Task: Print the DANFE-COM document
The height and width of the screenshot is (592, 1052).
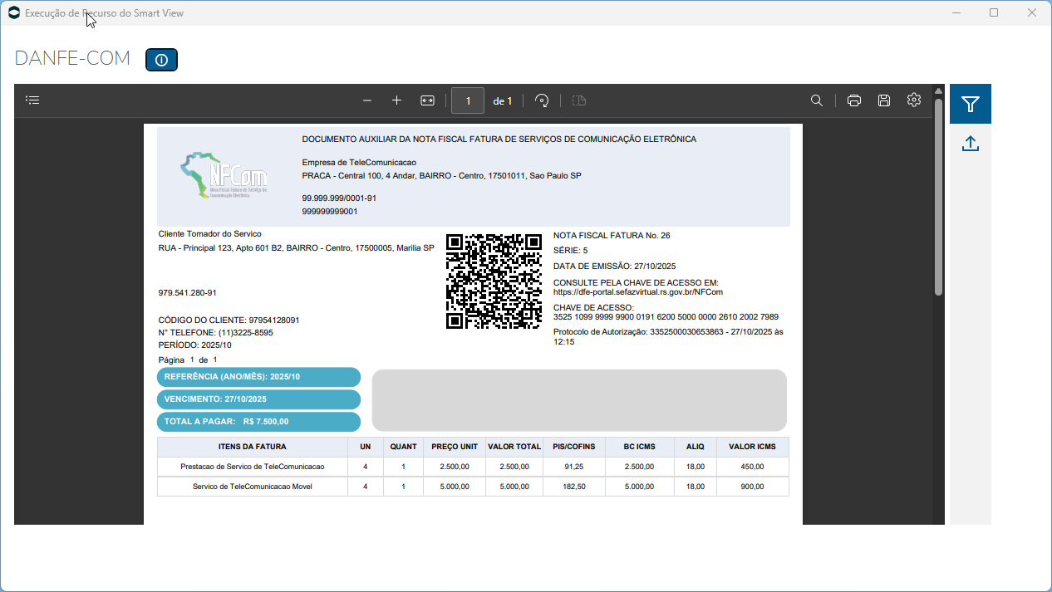Action: click(853, 100)
